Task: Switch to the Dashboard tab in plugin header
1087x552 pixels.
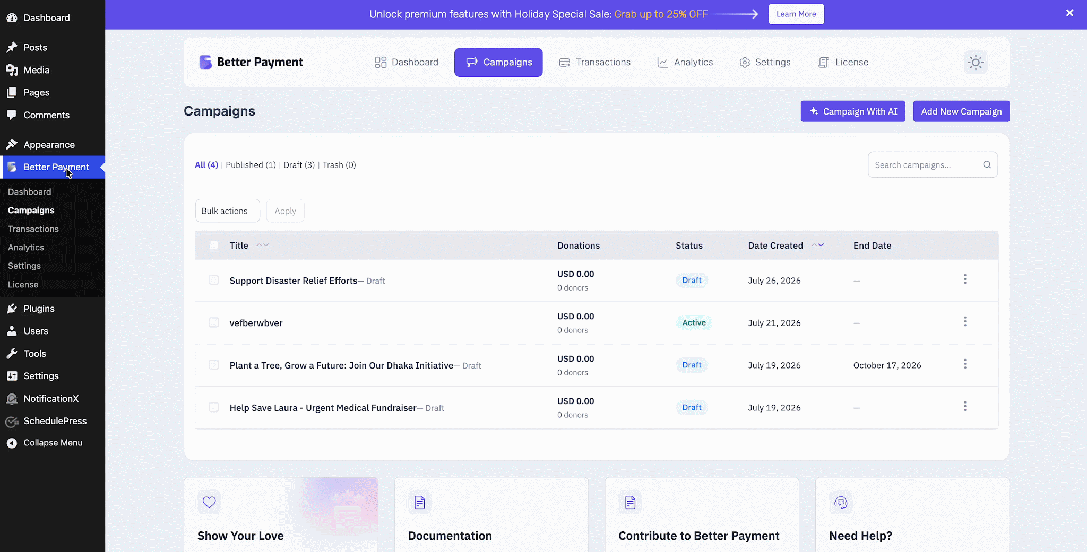Action: click(x=407, y=62)
